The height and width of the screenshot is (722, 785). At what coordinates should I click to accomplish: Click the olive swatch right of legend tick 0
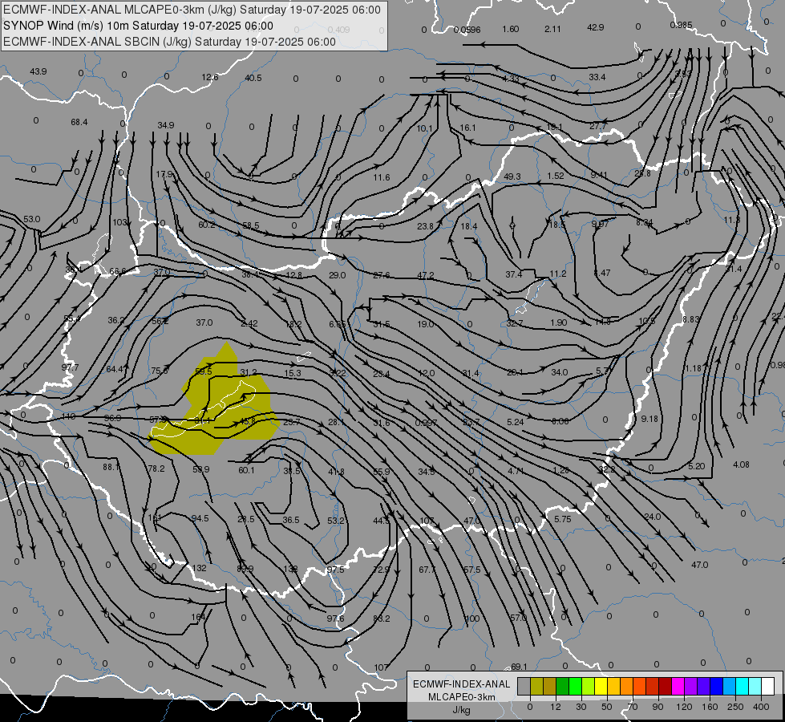click(536, 686)
